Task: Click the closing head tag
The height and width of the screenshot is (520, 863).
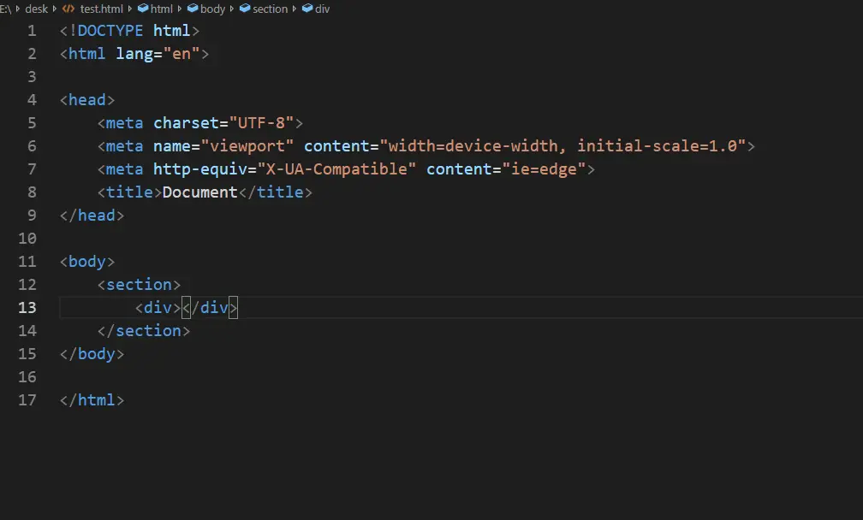Action: 92,216
